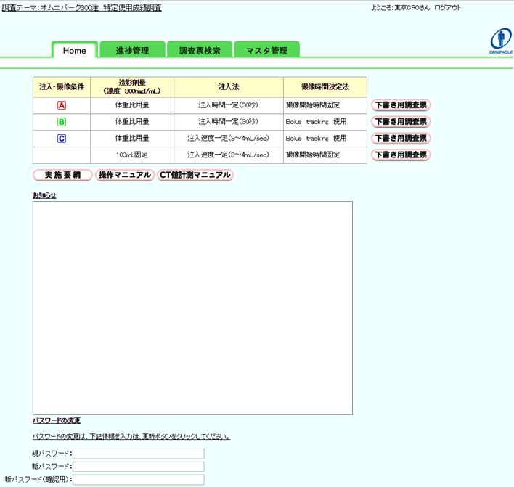Open 下書き用調査票 for 100mL固定 row
This screenshot has height=487, width=514.
click(x=401, y=155)
